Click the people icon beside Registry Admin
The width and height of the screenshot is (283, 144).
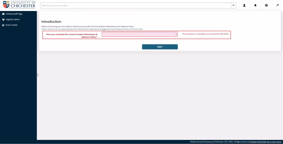3,20
